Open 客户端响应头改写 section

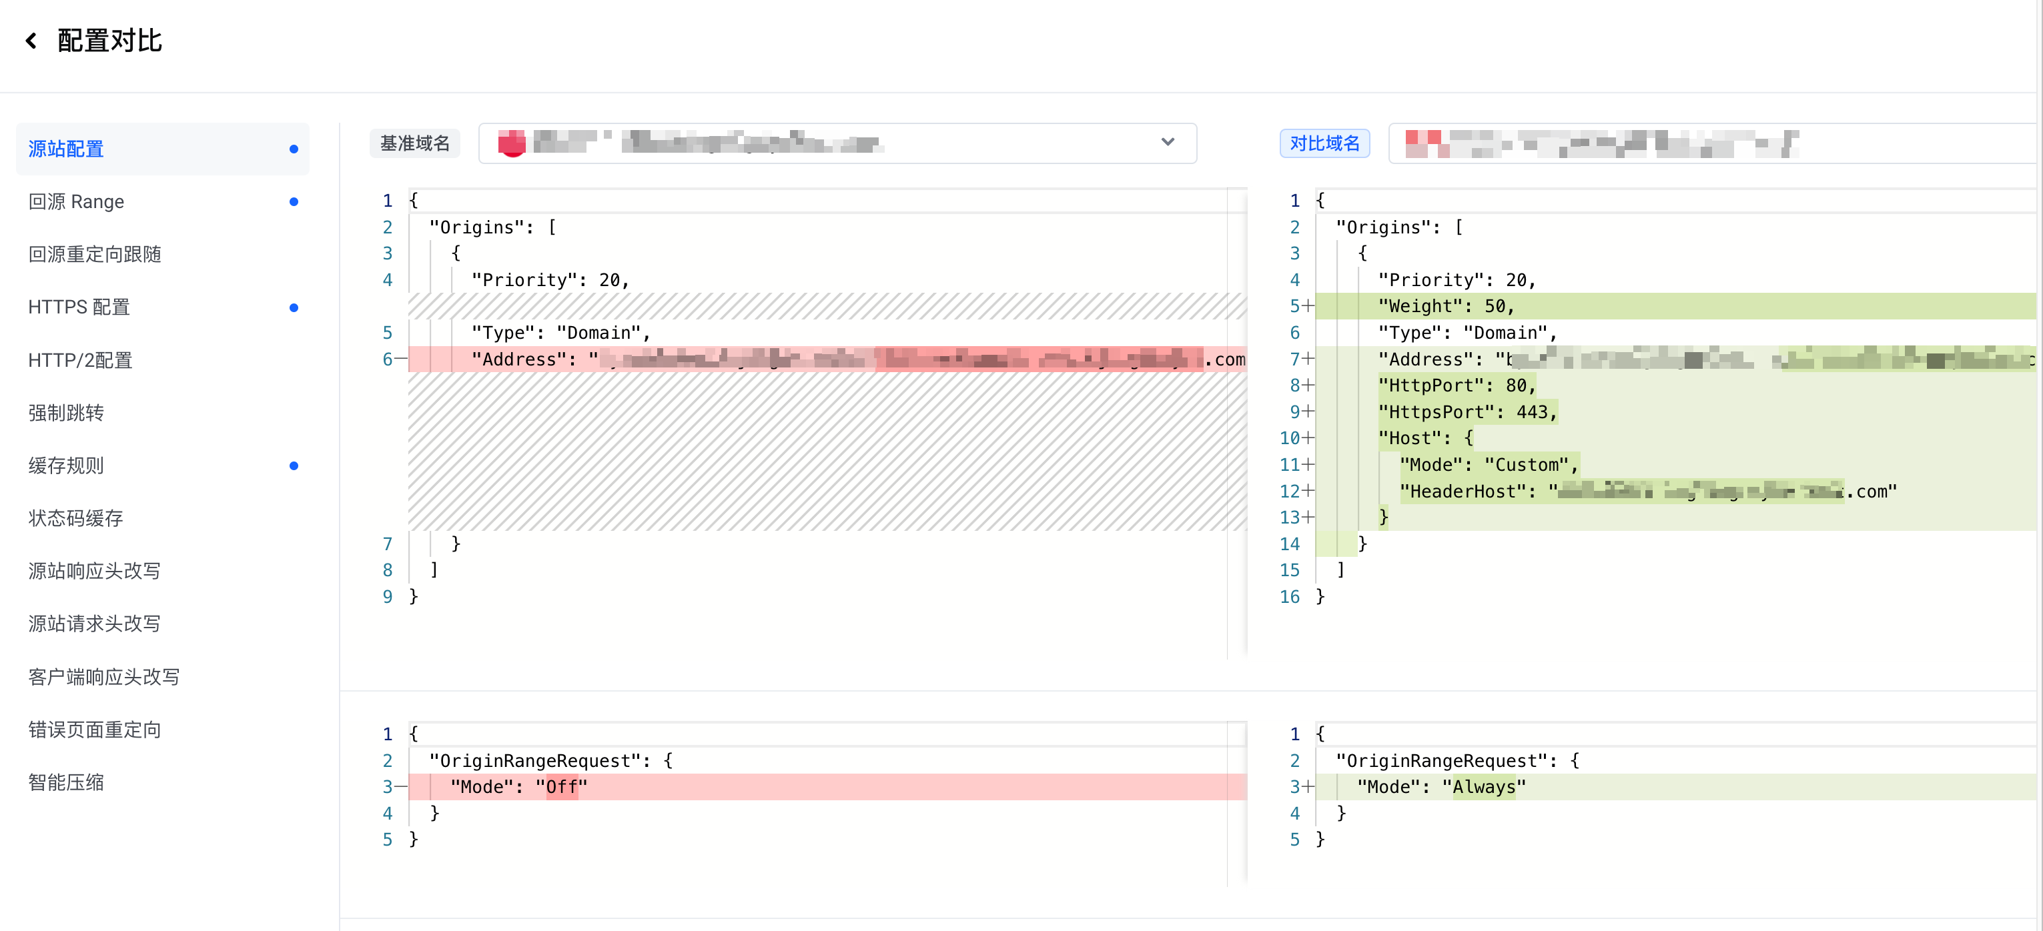pos(163,676)
